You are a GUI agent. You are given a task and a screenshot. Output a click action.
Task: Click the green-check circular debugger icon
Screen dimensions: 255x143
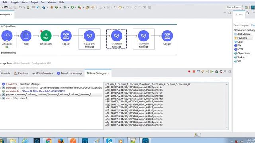tap(216, 71)
